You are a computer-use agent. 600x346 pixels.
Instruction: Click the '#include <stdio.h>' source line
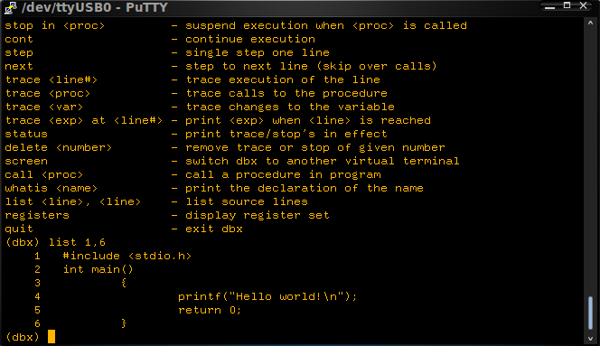(127, 256)
